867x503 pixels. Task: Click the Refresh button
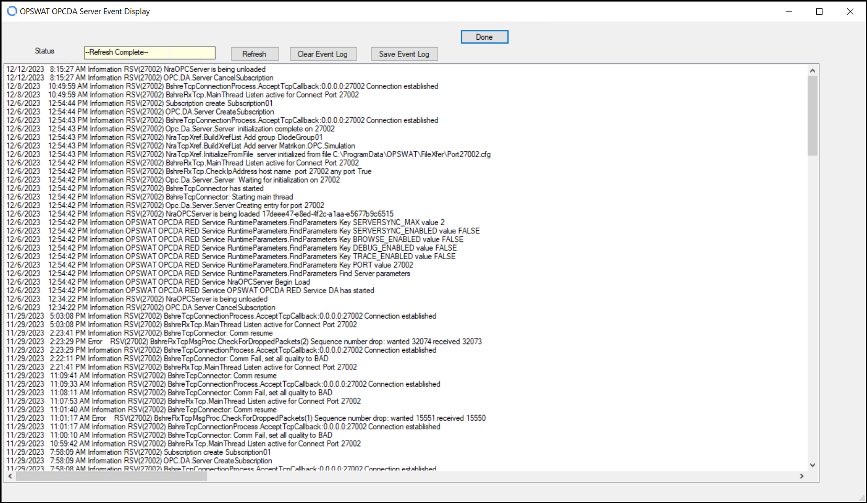click(x=254, y=54)
